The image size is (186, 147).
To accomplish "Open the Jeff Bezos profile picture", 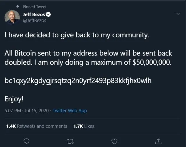I will tap(12, 17).
